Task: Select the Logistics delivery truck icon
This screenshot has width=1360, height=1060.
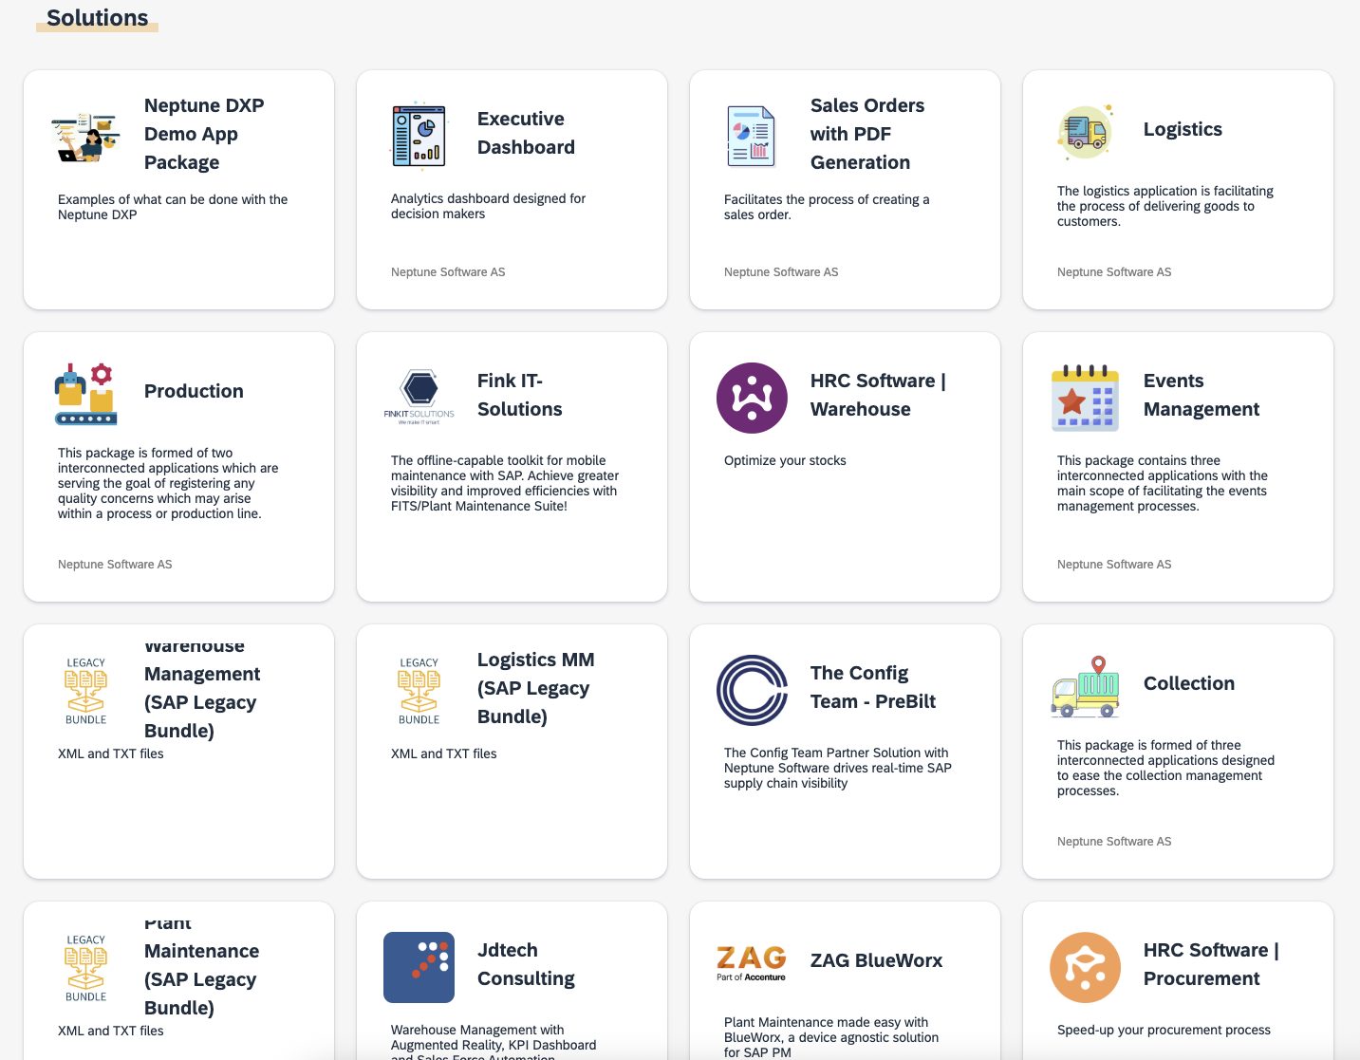Action: (1085, 133)
